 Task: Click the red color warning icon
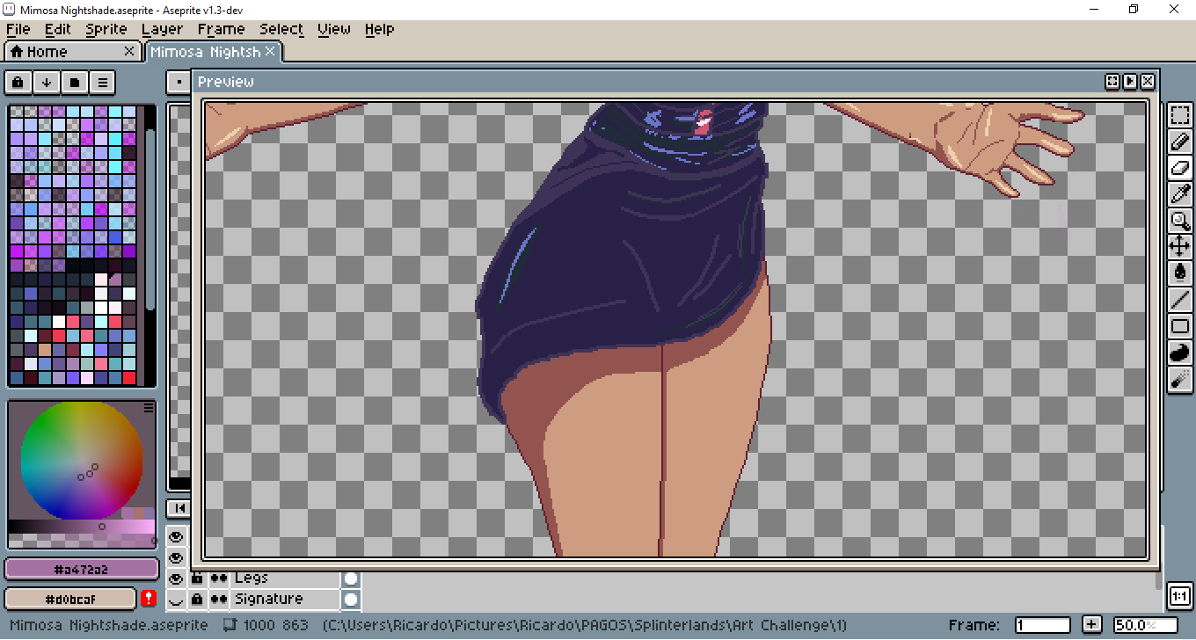pyautogui.click(x=149, y=599)
